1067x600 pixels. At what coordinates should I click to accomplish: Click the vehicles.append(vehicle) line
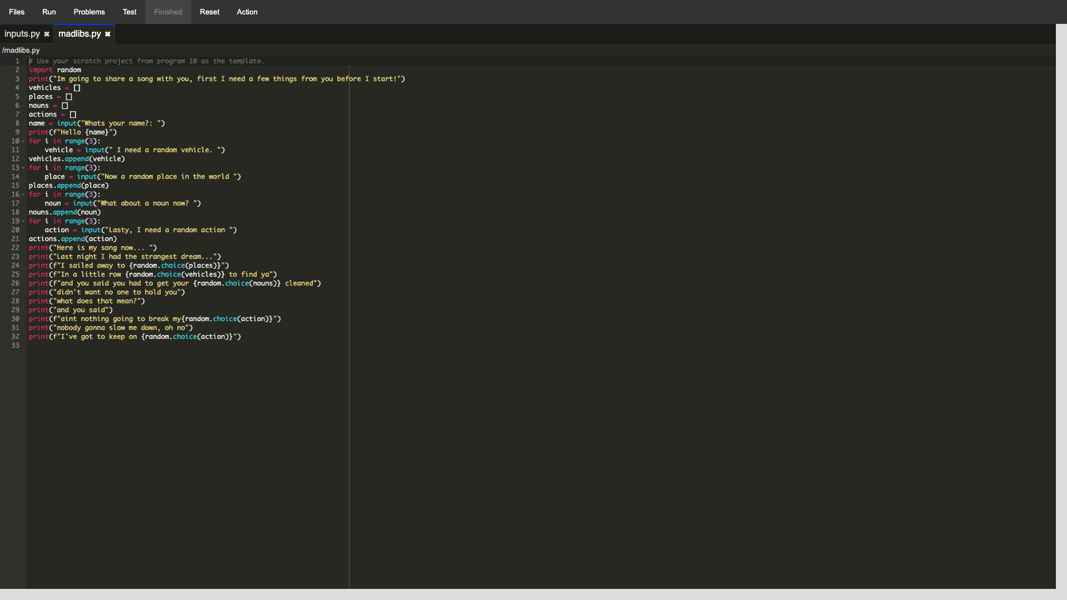pos(77,159)
